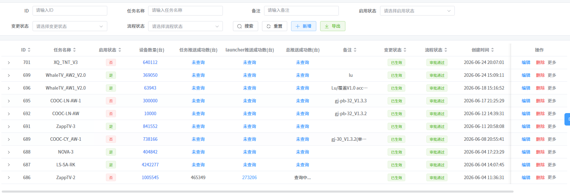
Task: Click 查询中... in row 686
Action: click(302, 178)
